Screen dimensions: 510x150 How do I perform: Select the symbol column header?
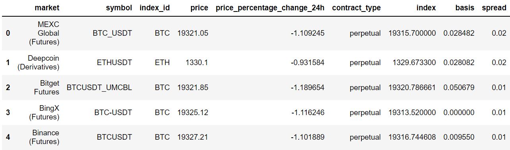119,8
